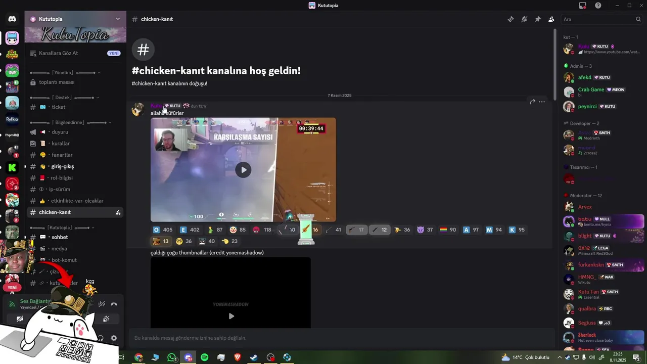The width and height of the screenshot is (647, 364).
Task: Click the forward arrow on Kutu's message
Action: [532, 102]
